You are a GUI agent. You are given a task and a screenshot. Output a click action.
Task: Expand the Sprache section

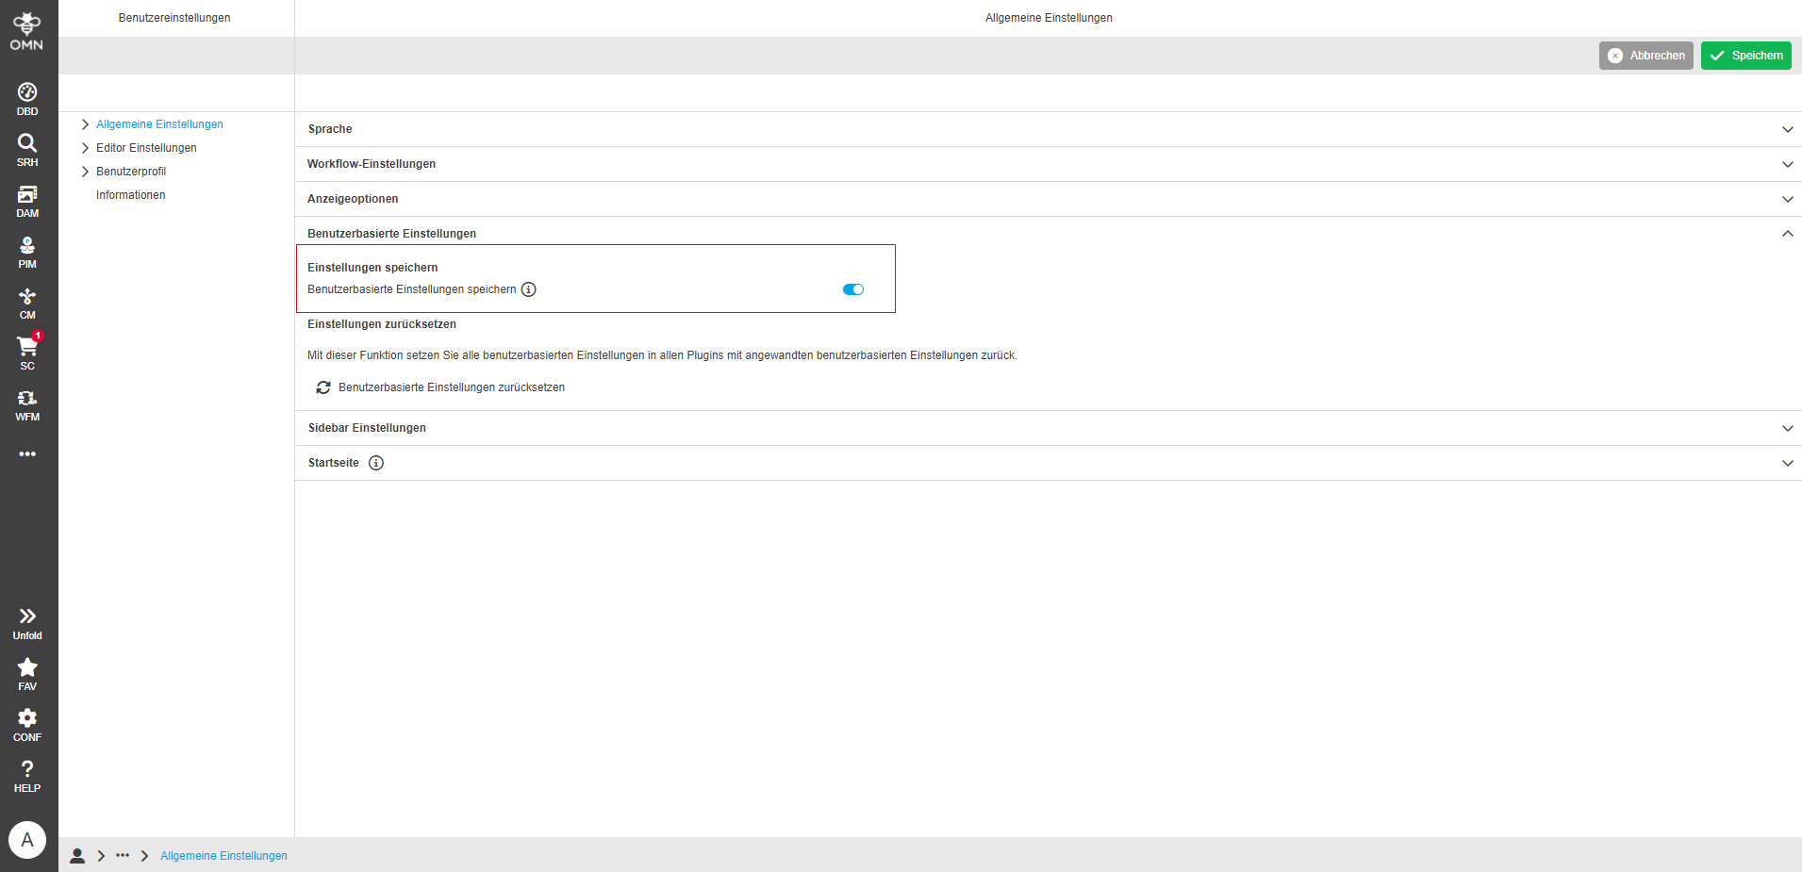click(x=1787, y=129)
